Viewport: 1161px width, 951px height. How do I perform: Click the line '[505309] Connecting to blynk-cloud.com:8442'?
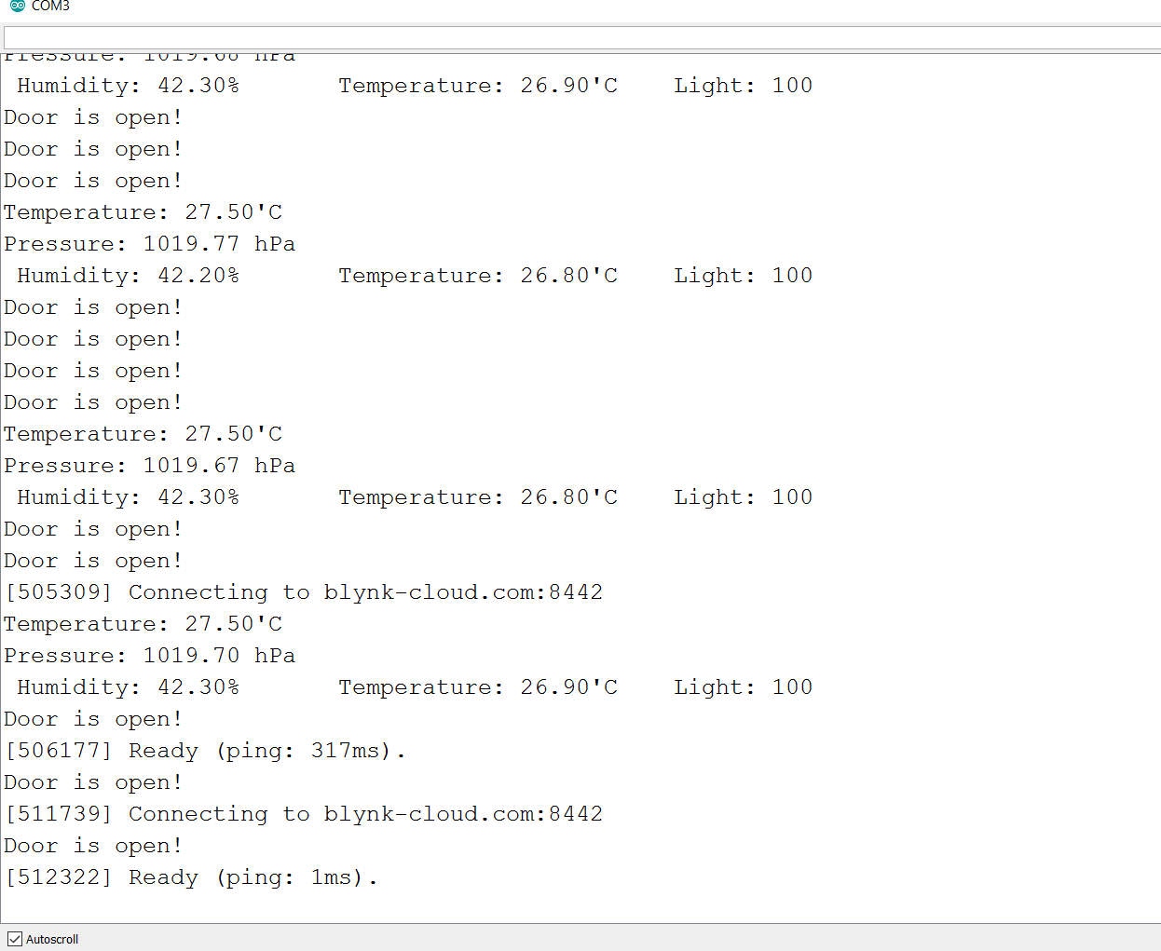point(305,592)
